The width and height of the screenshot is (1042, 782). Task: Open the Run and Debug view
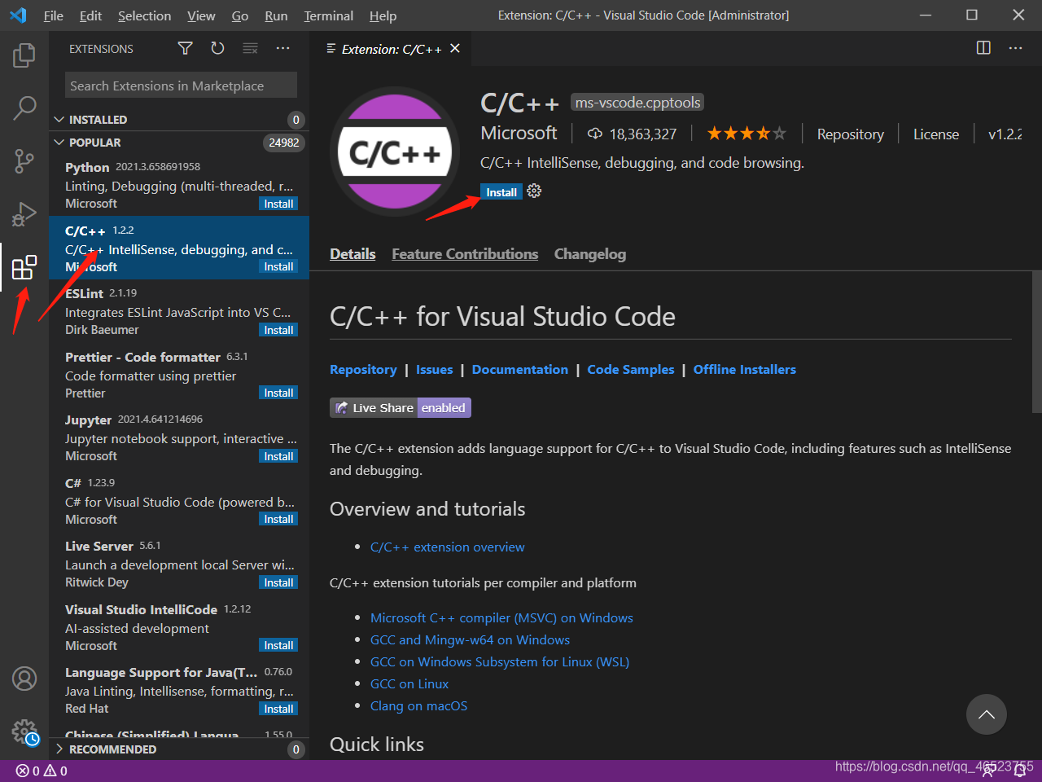tap(24, 214)
